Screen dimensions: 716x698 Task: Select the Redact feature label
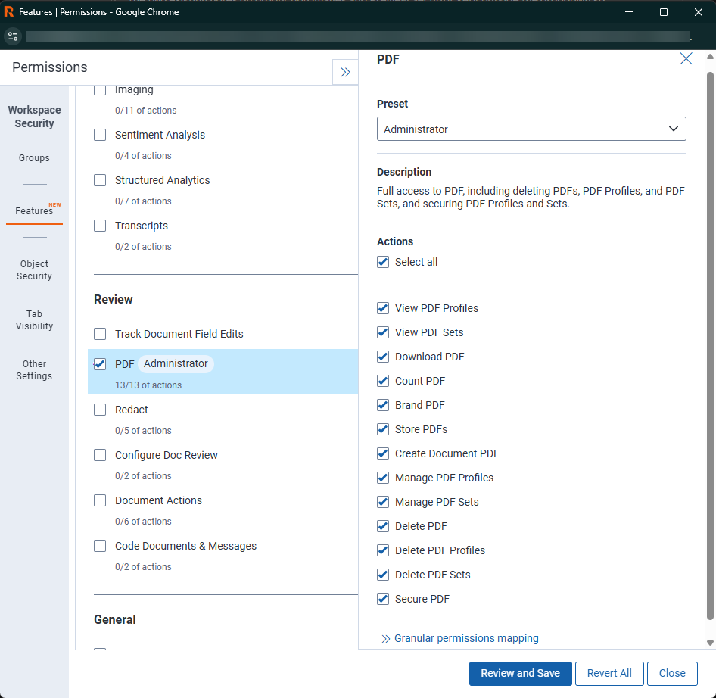click(x=132, y=410)
